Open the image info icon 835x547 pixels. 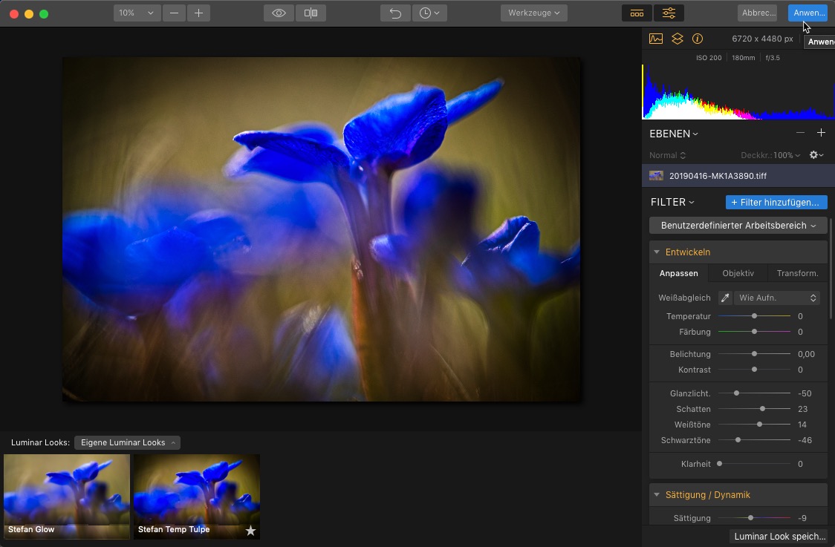(x=698, y=39)
